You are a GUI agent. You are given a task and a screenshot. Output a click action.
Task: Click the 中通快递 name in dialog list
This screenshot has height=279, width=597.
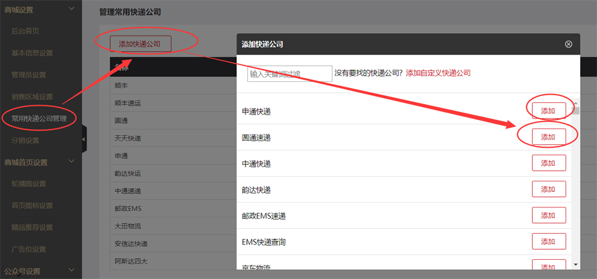pos(257,164)
